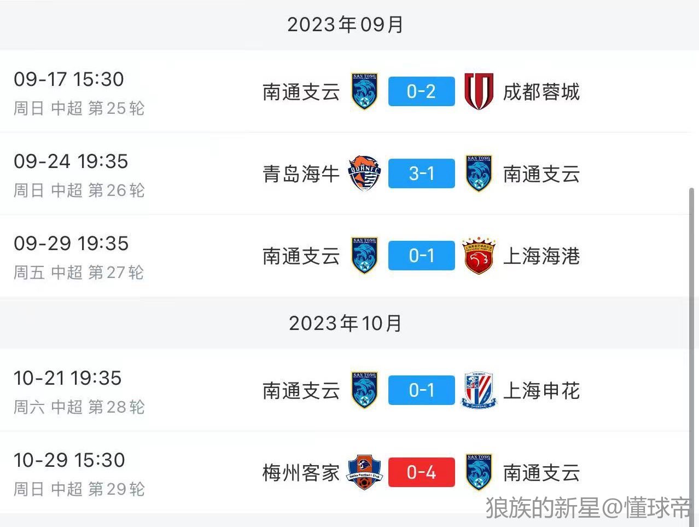Click the 2023年10月 month header
Screen dimensions: 699x527
pyautogui.click(x=345, y=323)
